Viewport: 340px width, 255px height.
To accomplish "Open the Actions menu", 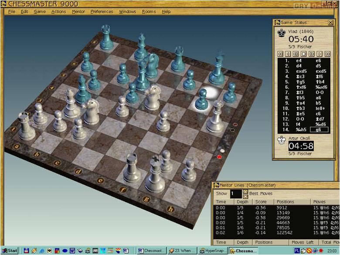I will point(58,11).
